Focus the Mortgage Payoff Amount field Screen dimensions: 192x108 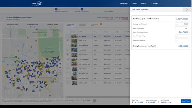182,24
